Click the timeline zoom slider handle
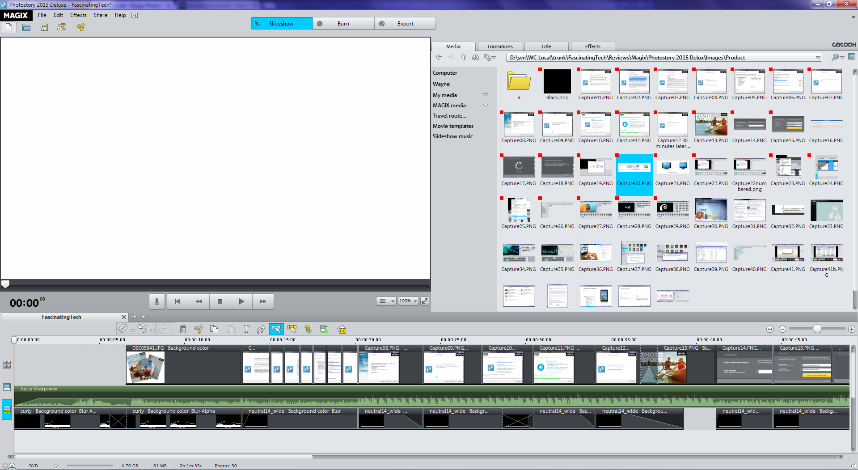Image resolution: width=858 pixels, height=470 pixels. click(817, 329)
